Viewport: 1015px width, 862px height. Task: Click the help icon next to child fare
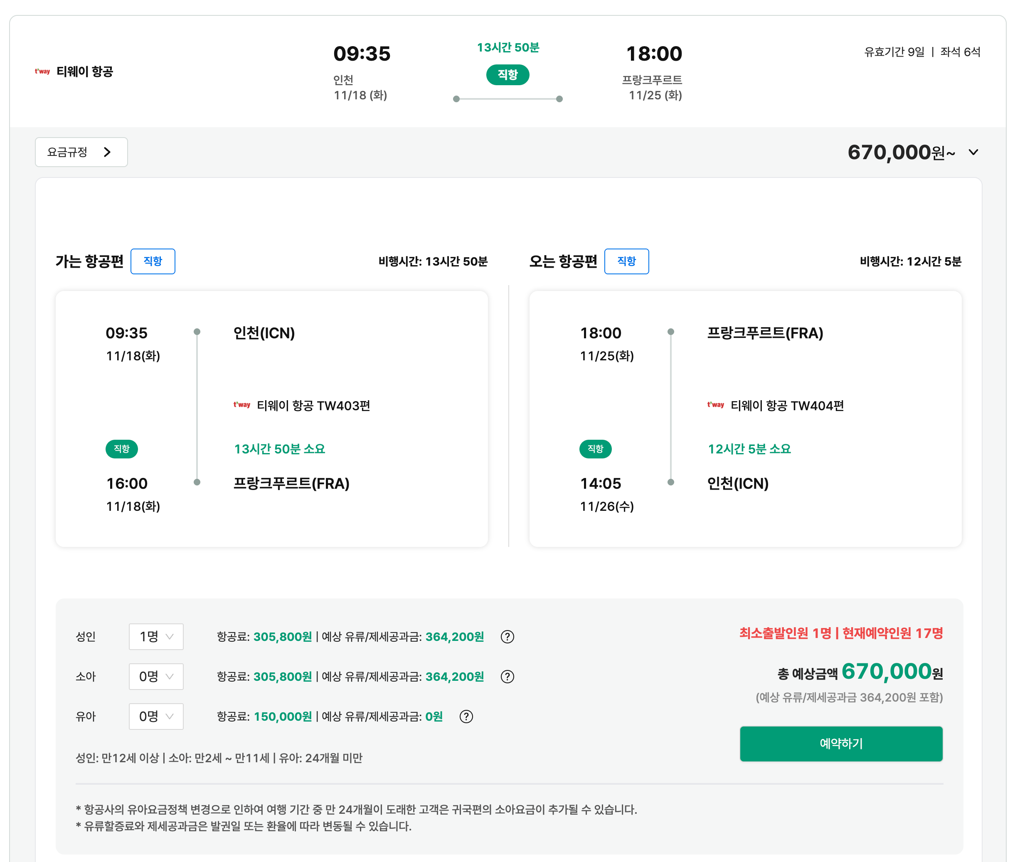pos(507,677)
